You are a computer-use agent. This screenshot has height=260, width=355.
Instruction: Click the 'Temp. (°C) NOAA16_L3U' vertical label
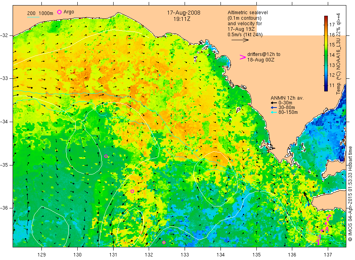pyautogui.click(x=338, y=66)
